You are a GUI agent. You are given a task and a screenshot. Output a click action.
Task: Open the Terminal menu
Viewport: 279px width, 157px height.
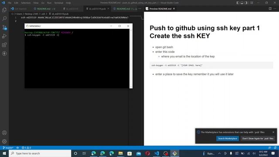click(x=58, y=3)
